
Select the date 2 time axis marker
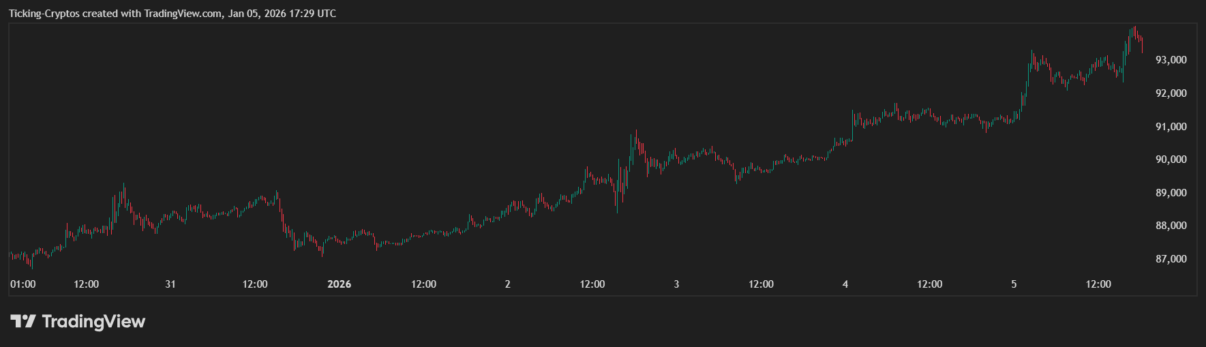tap(507, 284)
